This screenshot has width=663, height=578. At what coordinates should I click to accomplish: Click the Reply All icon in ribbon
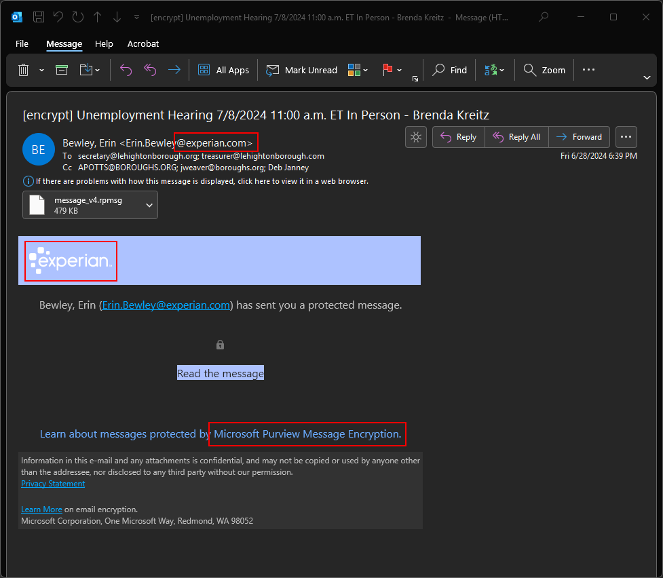(150, 70)
